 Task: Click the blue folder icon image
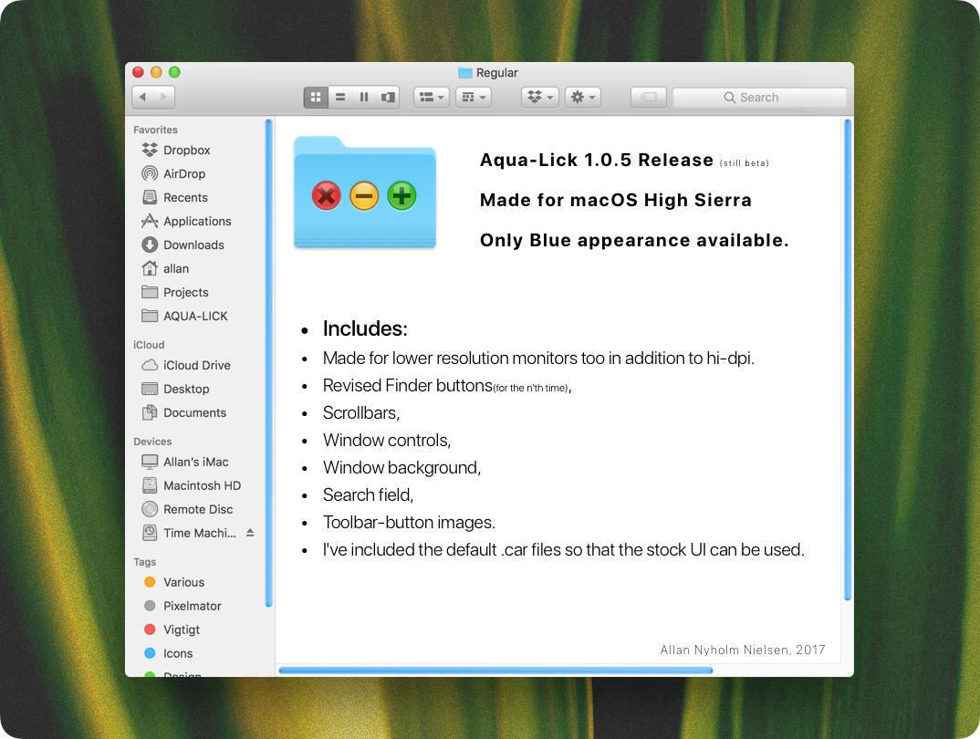365,193
